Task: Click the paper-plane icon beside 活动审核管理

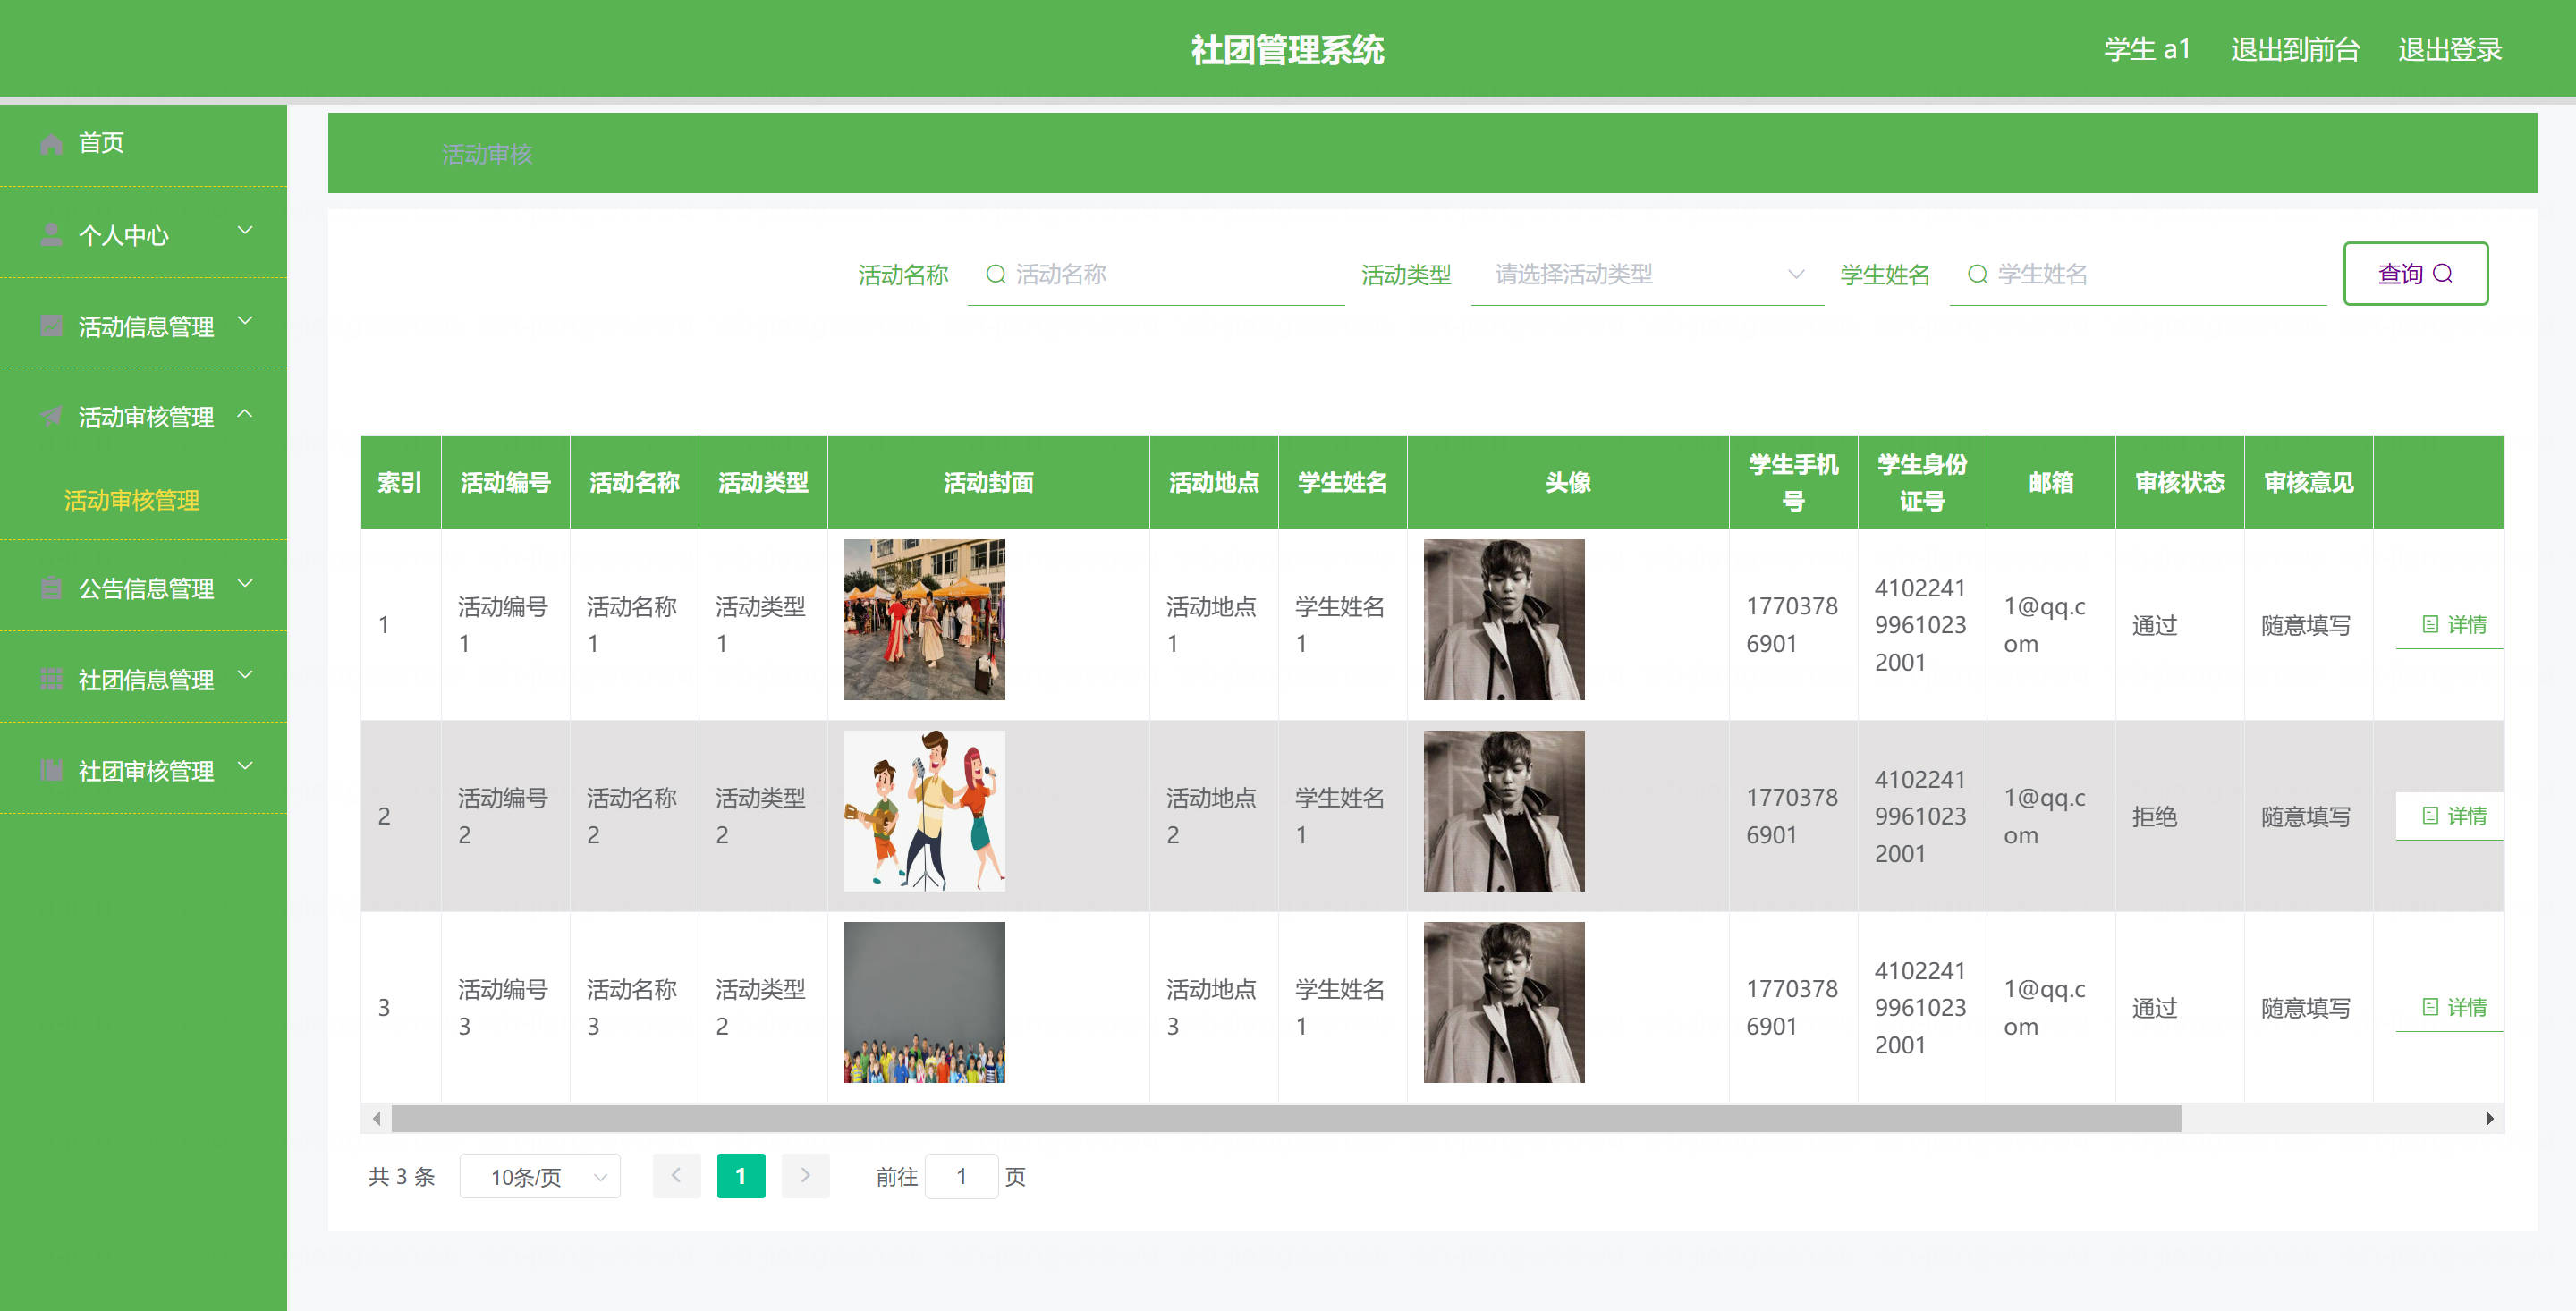Action: point(51,417)
